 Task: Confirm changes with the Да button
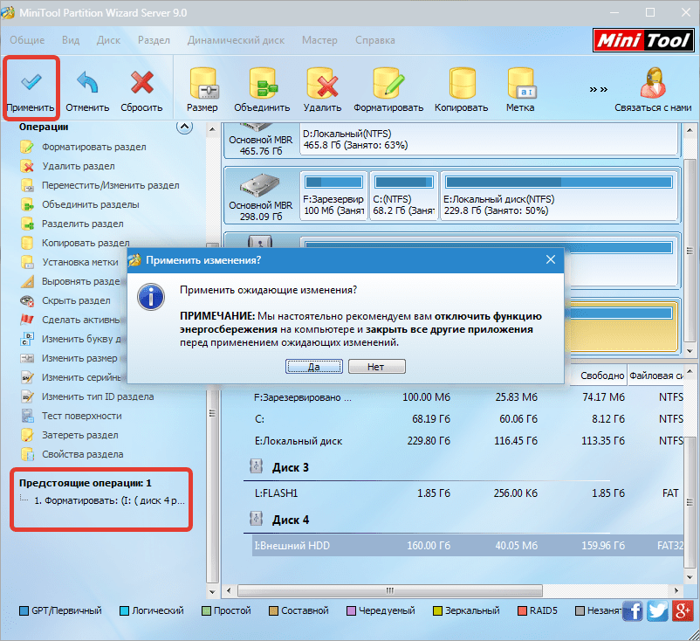(x=313, y=367)
